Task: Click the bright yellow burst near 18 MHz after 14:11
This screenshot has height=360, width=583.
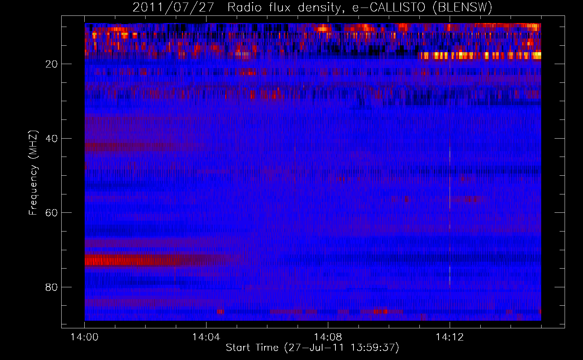Action: pos(480,55)
